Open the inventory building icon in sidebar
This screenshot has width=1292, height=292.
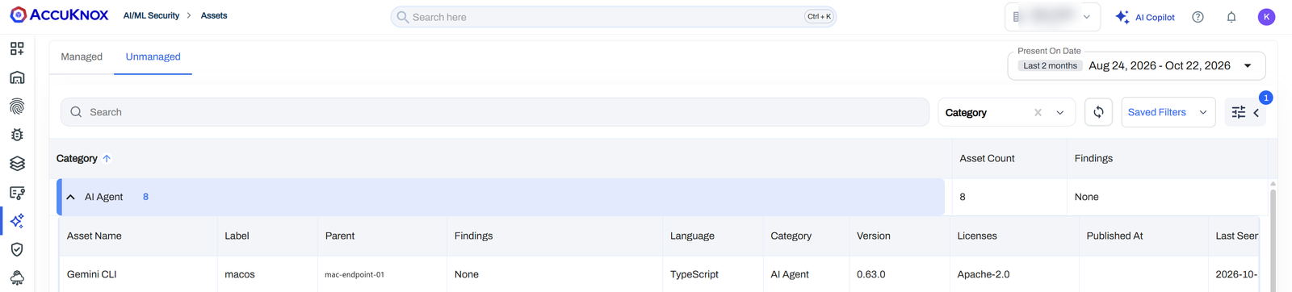point(17,77)
